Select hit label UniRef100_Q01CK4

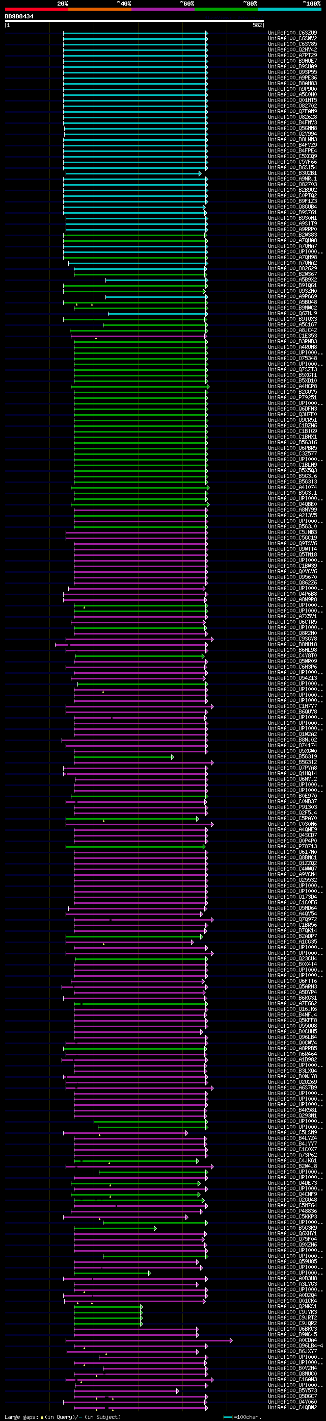tap(292, 1300)
